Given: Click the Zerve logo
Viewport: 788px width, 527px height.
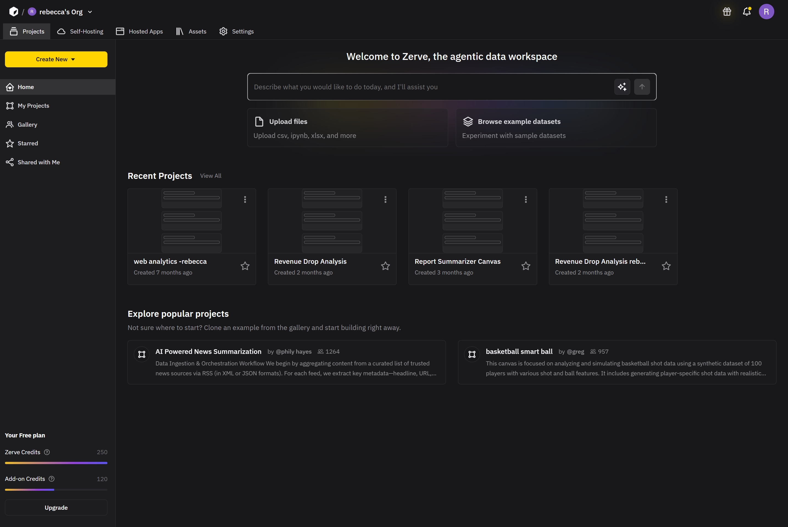Looking at the screenshot, I should pyautogui.click(x=13, y=11).
